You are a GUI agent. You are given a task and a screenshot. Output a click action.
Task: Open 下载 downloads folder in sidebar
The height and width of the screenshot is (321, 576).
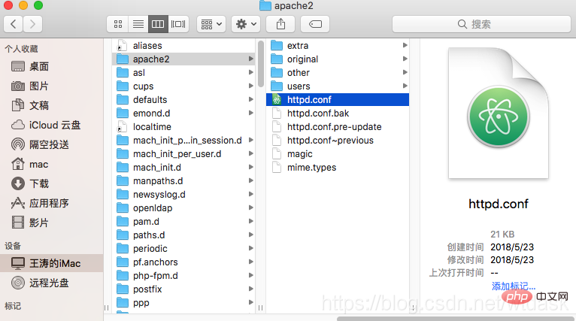(39, 183)
